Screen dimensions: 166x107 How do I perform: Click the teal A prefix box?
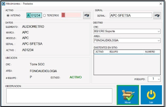28,16
